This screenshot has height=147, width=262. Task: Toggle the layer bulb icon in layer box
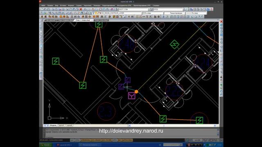click(x=93, y=13)
